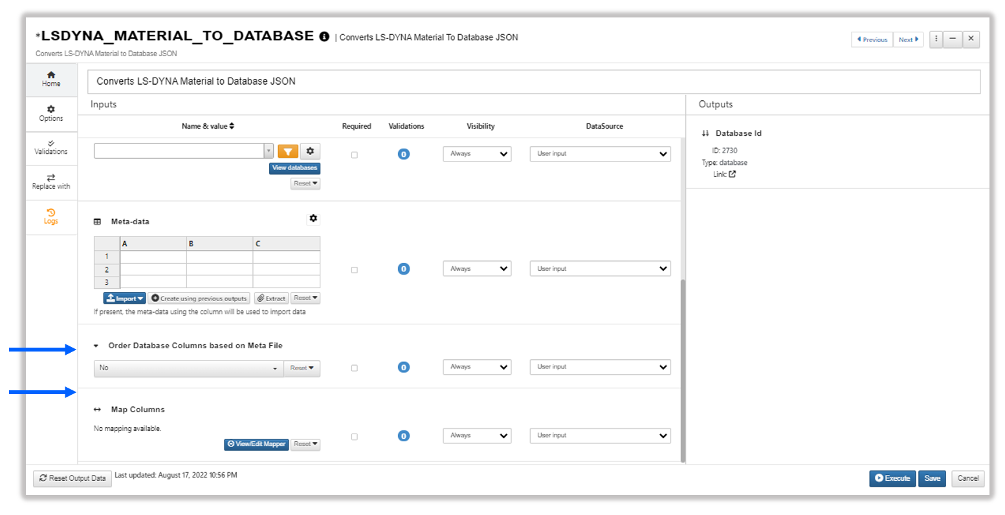Open database selection dropdown arrow

point(269,151)
